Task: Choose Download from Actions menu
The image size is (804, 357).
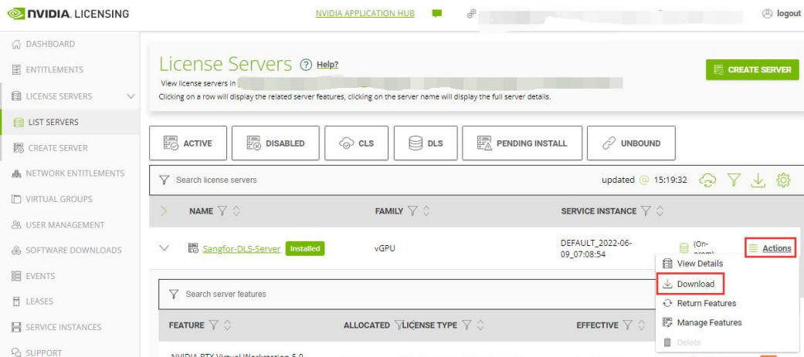Action: (690, 284)
